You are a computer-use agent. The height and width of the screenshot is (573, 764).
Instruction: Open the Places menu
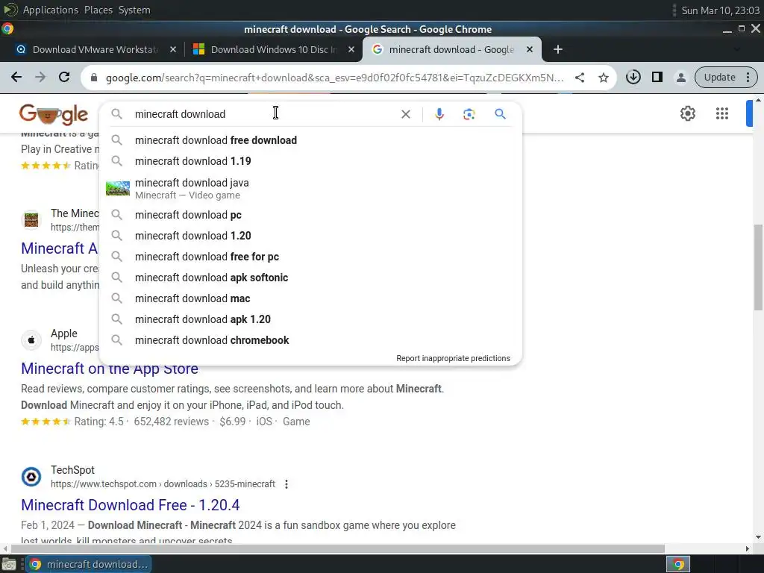[98, 10]
